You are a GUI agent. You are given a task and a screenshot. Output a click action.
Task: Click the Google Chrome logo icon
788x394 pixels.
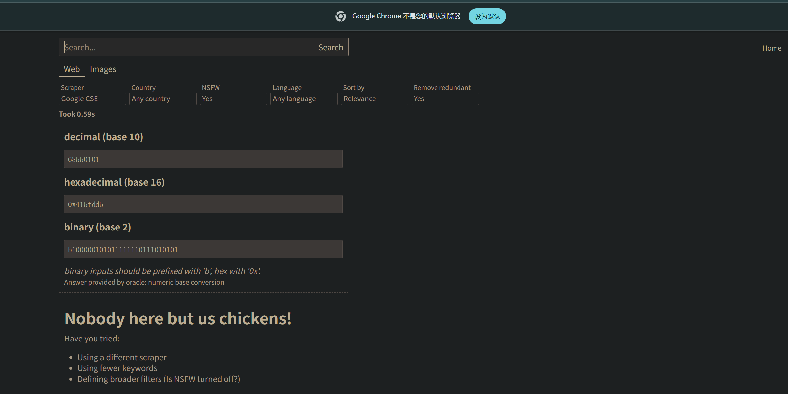(340, 16)
